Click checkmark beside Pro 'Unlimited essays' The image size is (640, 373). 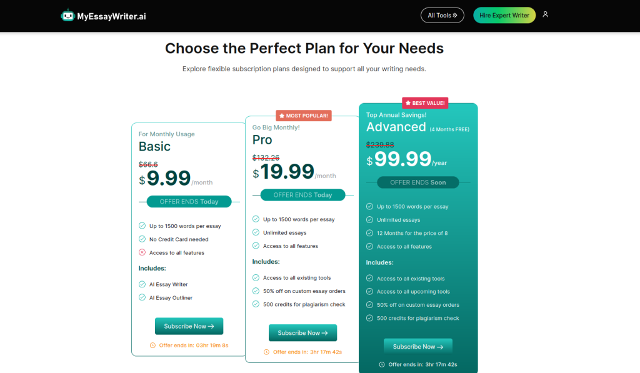(x=256, y=232)
